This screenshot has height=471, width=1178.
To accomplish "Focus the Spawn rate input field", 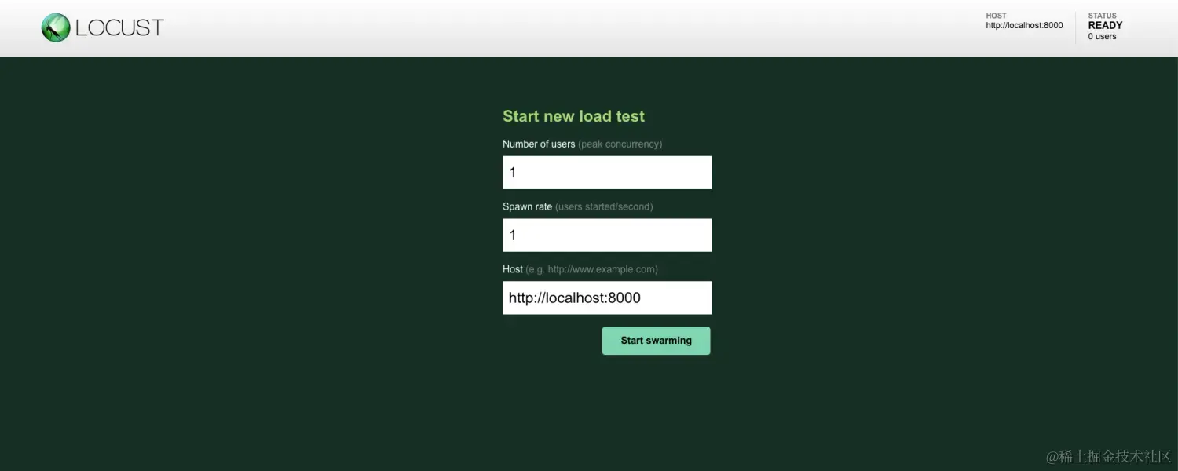I will 607,235.
